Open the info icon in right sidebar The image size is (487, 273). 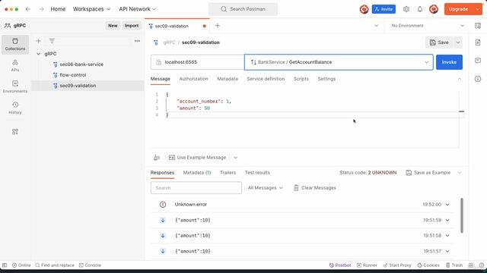point(478,79)
